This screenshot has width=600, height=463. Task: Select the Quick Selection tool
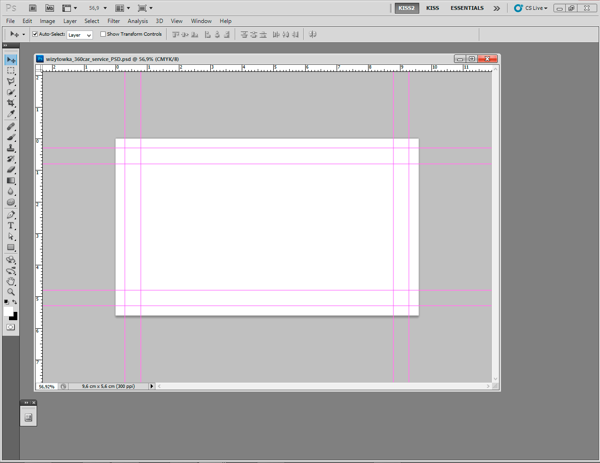[11, 92]
